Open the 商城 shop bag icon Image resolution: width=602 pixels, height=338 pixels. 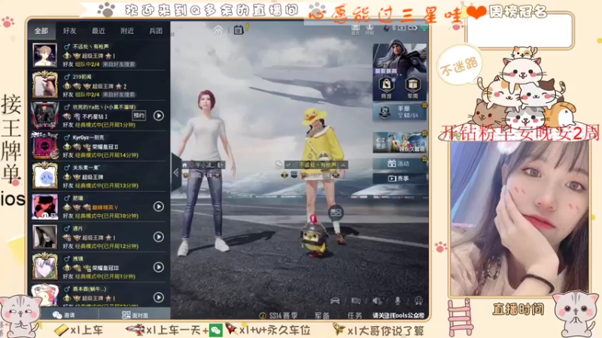387,87
